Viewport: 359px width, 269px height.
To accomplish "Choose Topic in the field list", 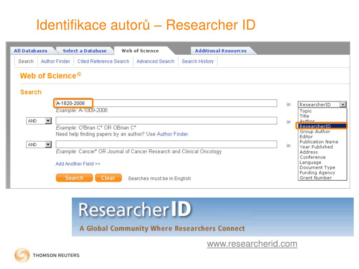I will (306, 111).
